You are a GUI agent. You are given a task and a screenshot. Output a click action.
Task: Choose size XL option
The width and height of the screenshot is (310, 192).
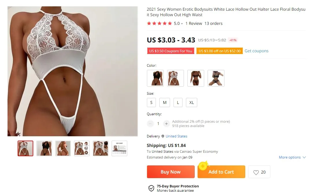(191, 102)
